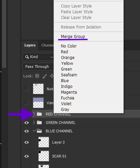Toggle visibility of Layer 3
Image resolution: width=140 pixels, height=168 pixels.
point(26,142)
